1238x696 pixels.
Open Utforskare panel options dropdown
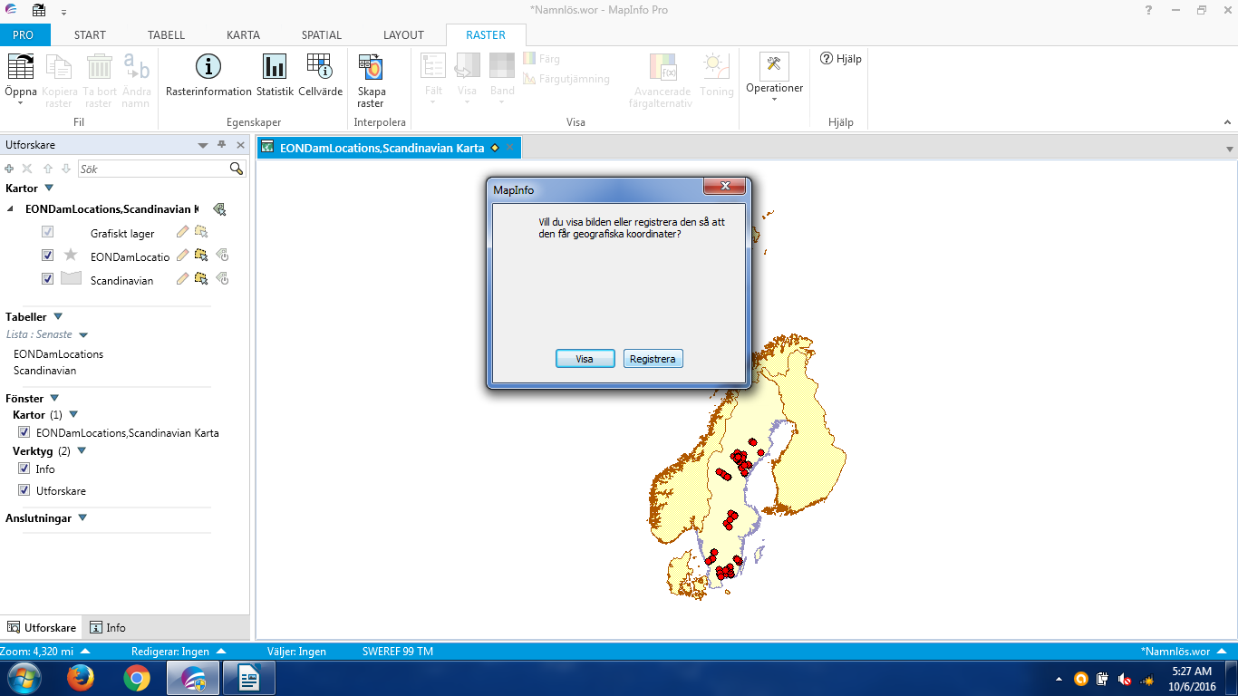203,145
